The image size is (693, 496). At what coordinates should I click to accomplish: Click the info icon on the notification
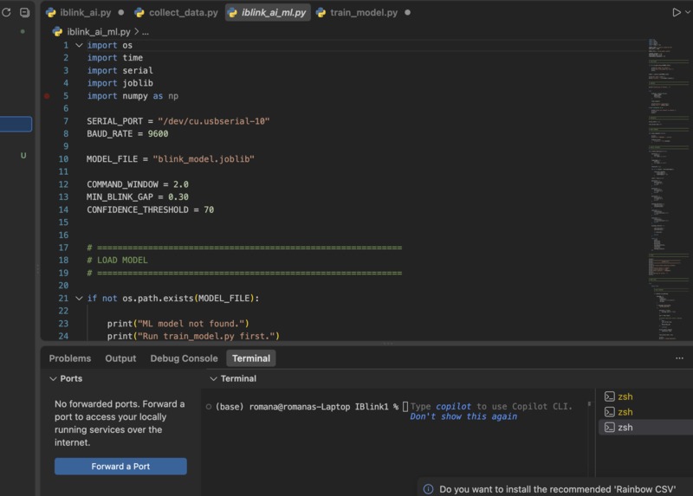point(428,489)
